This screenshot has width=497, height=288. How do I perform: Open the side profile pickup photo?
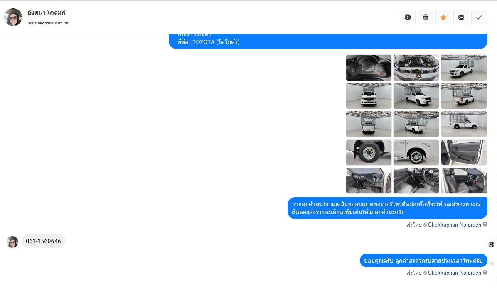coord(464,124)
